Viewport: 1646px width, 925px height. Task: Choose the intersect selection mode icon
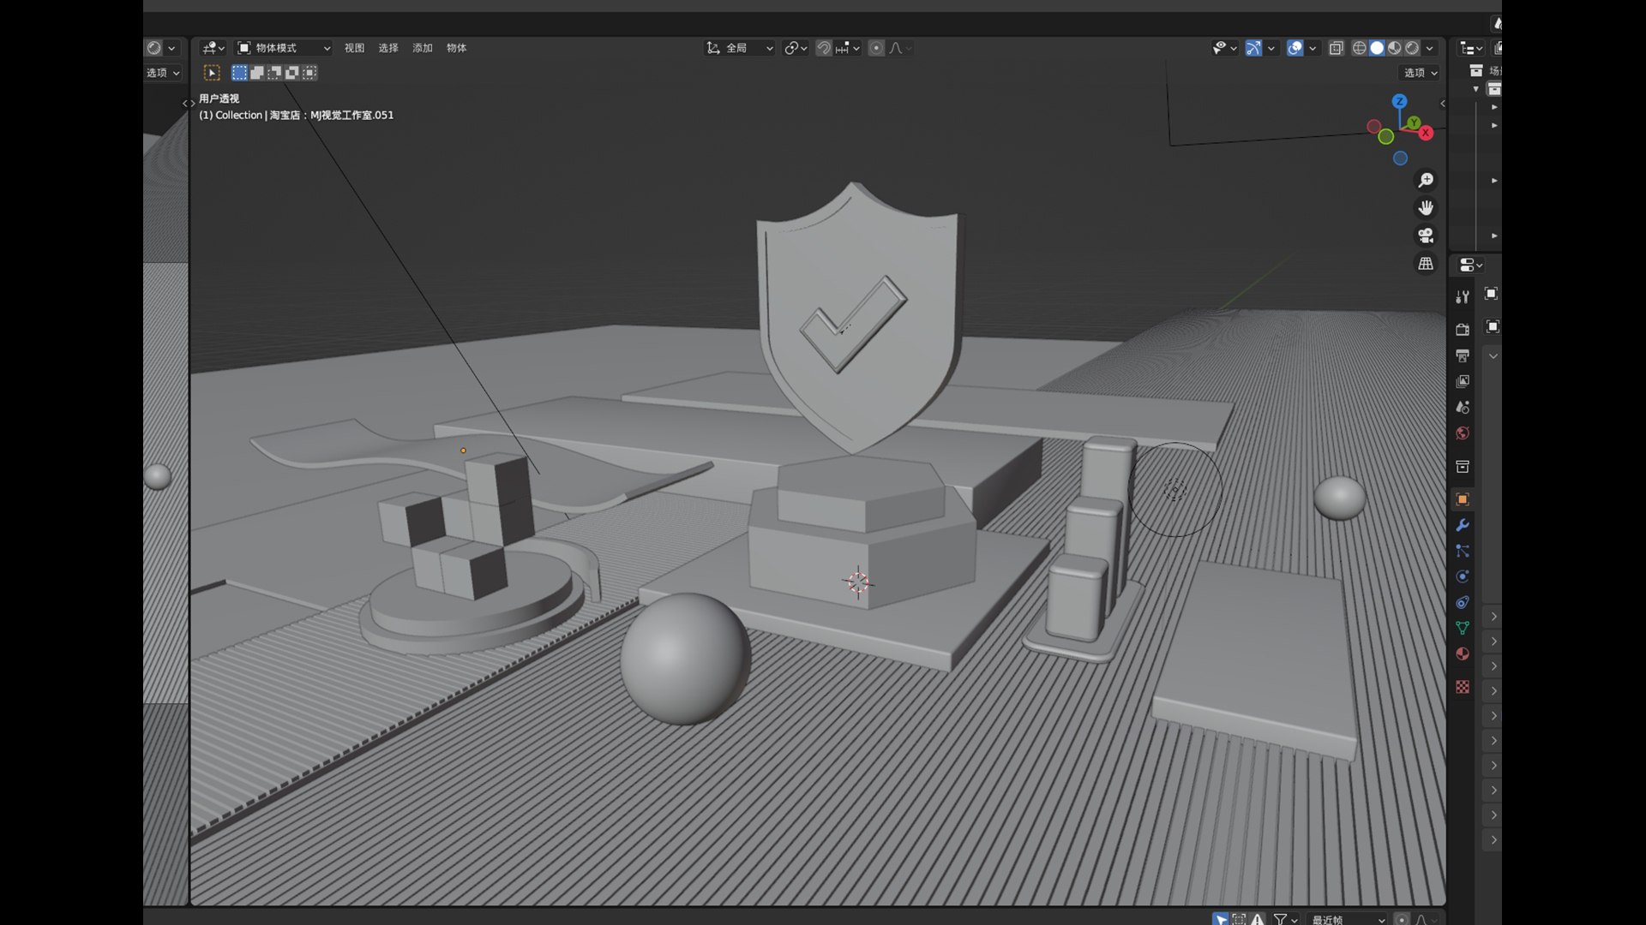pyautogui.click(x=309, y=73)
